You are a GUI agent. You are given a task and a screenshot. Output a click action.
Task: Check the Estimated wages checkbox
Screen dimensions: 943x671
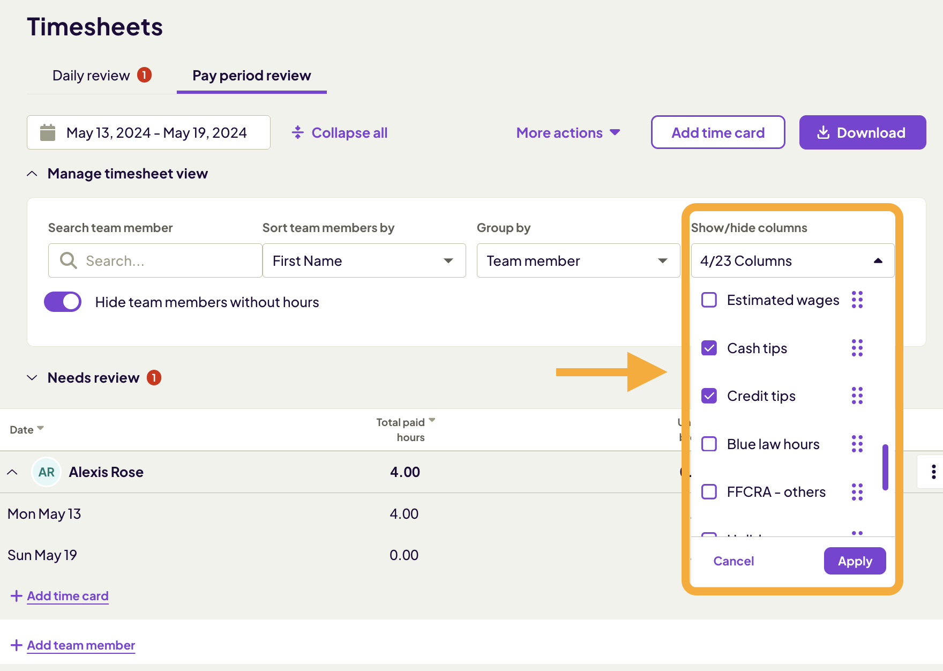coord(709,300)
